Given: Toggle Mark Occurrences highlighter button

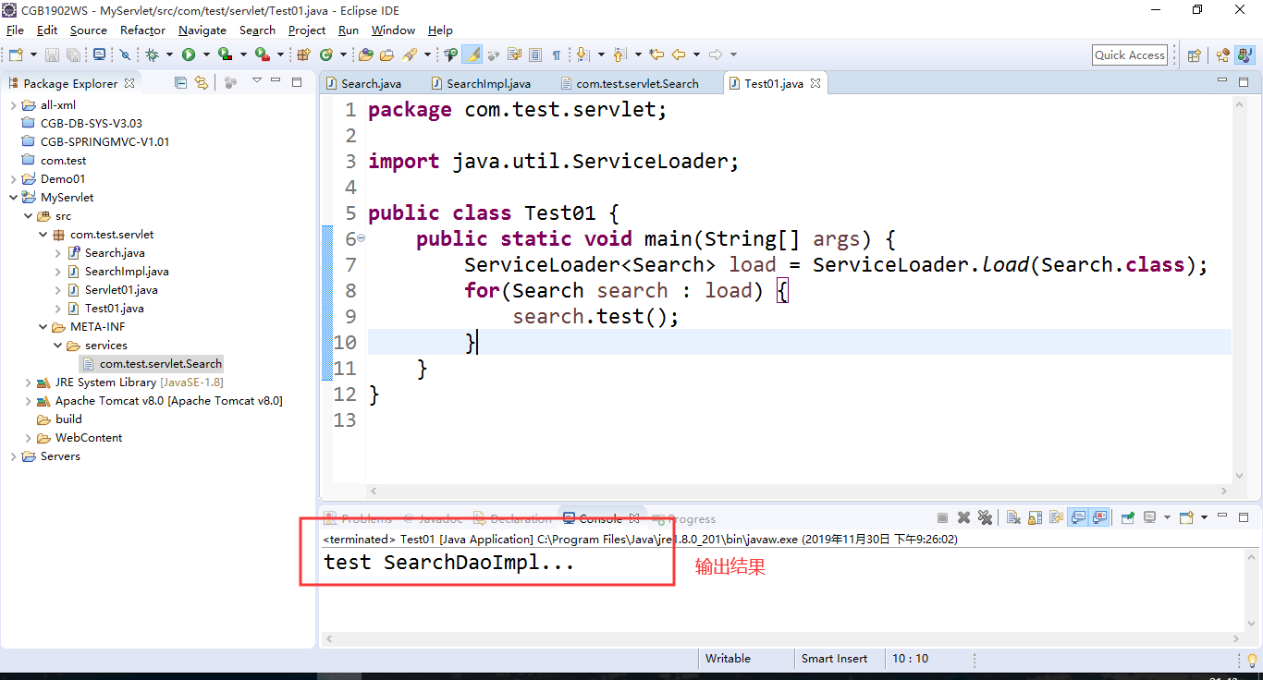Looking at the screenshot, I should pyautogui.click(x=472, y=55).
